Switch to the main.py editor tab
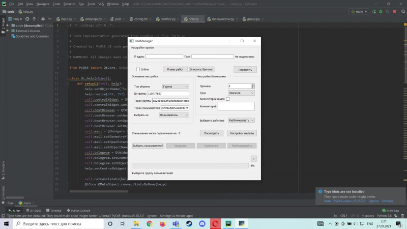407x229 pixels. click(x=66, y=19)
